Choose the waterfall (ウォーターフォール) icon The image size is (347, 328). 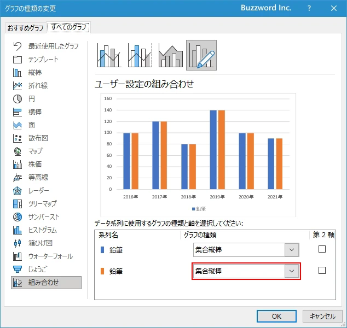(x=18, y=256)
